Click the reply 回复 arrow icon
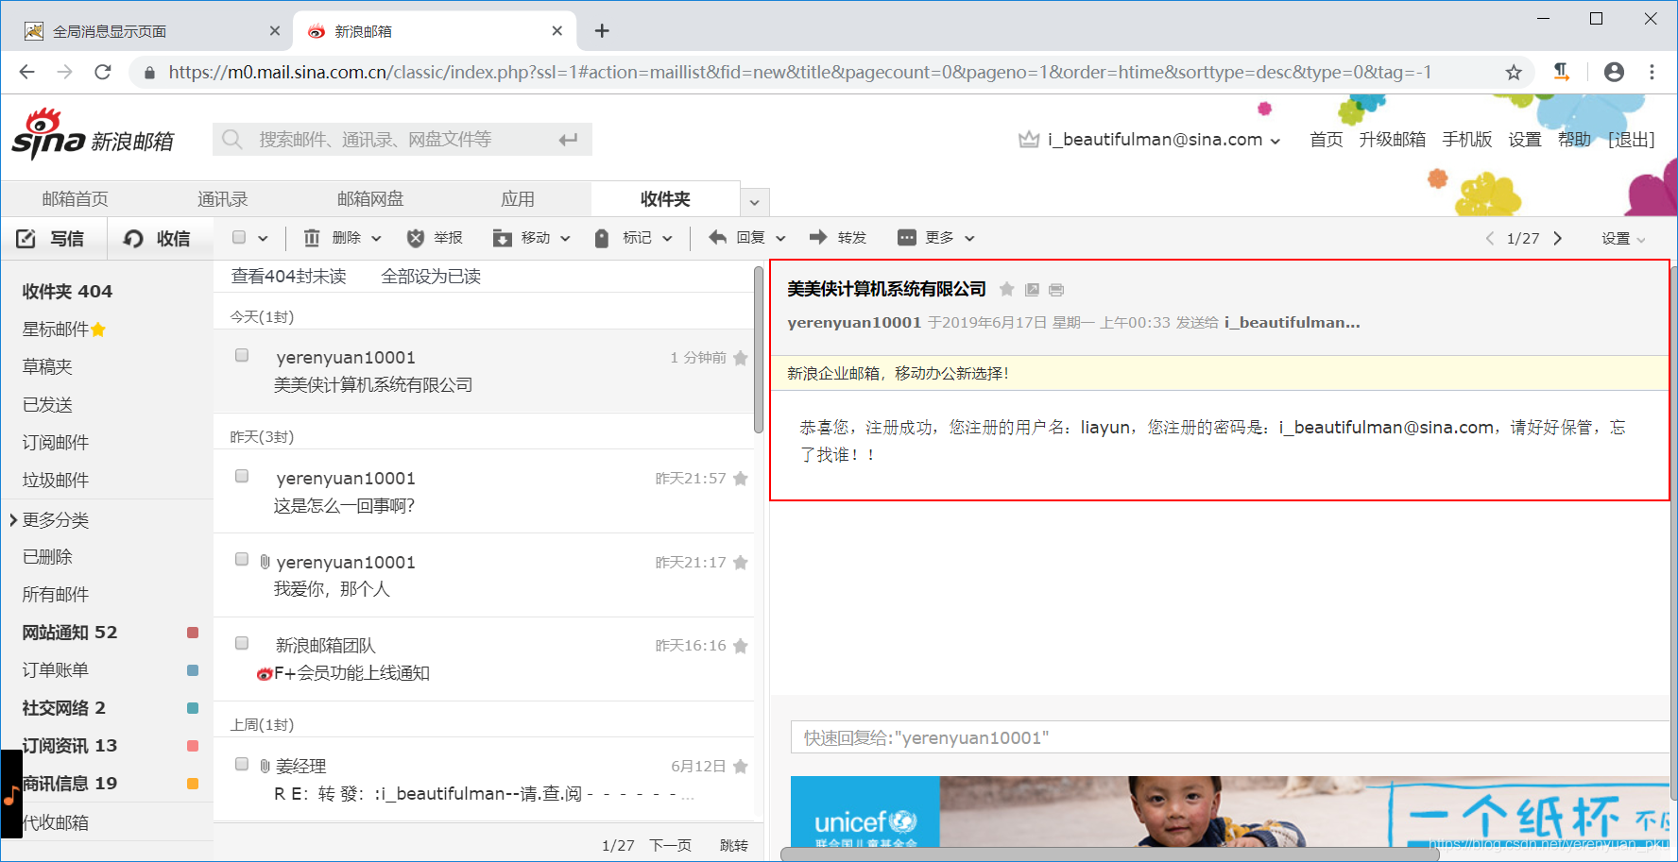Viewport: 1678px width, 862px height. (x=718, y=237)
